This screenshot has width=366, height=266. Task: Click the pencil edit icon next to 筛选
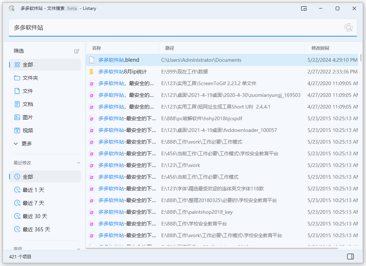point(76,51)
